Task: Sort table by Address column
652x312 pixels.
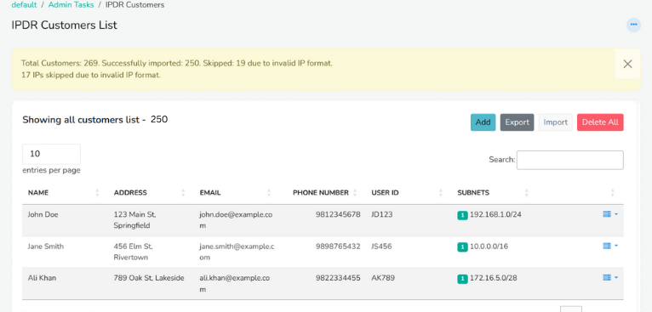Action: (x=151, y=193)
